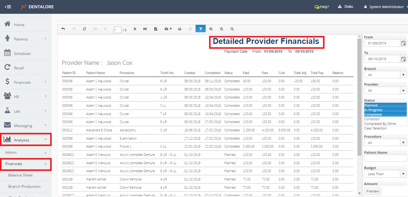The image size is (408, 197).
Task: Select Balance Sheet under Financials
Action: click(20, 175)
